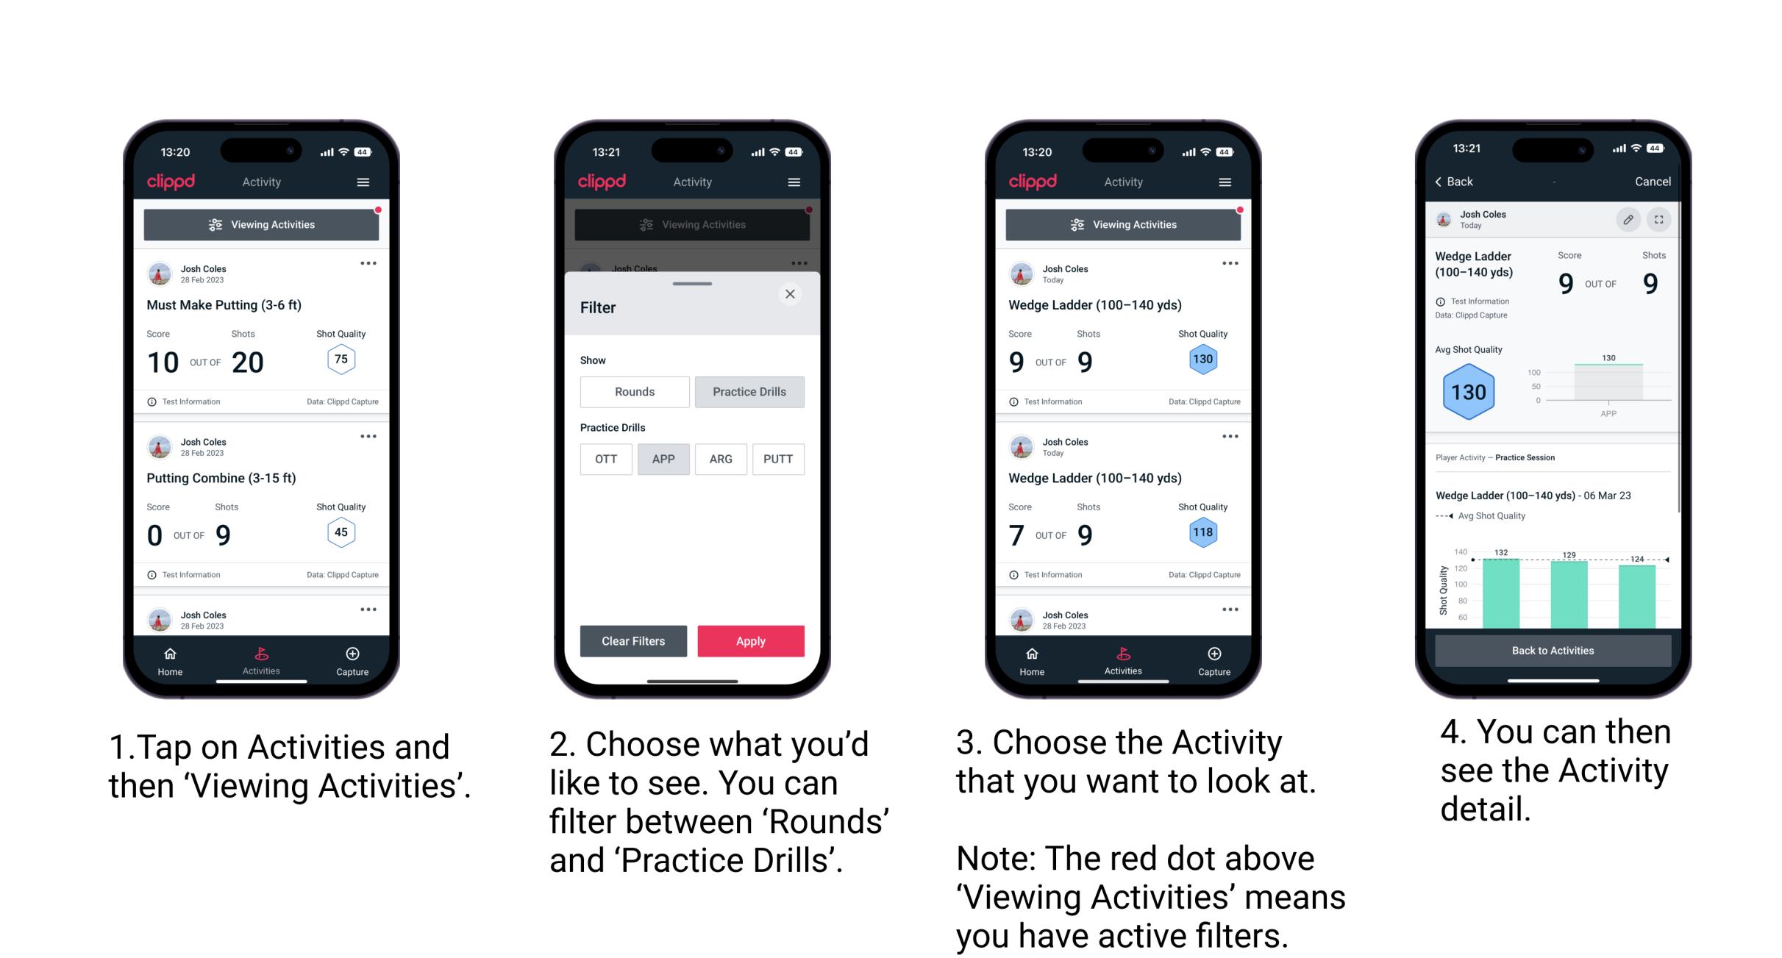The width and height of the screenshot is (1782, 958).
Task: Select 'Practice Drills' filter toggle button
Action: point(751,392)
